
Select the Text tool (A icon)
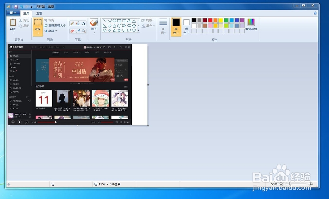84,23
